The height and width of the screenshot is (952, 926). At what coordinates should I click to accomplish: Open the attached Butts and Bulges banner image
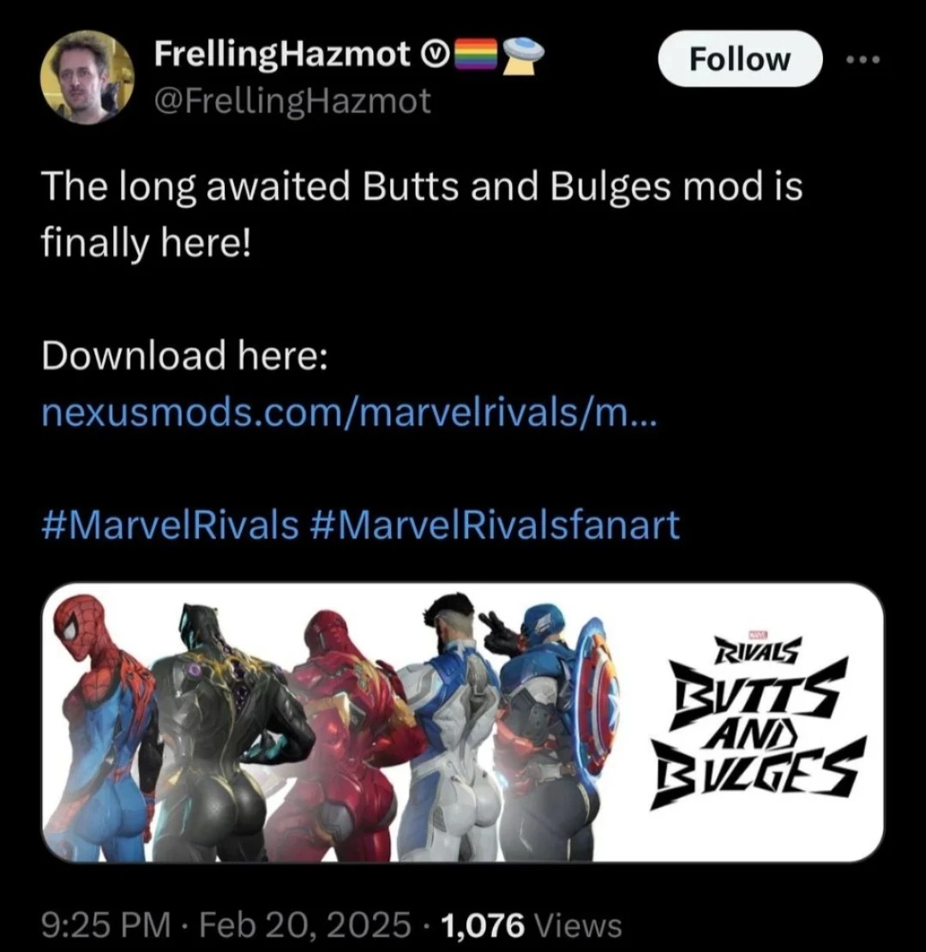point(463,724)
